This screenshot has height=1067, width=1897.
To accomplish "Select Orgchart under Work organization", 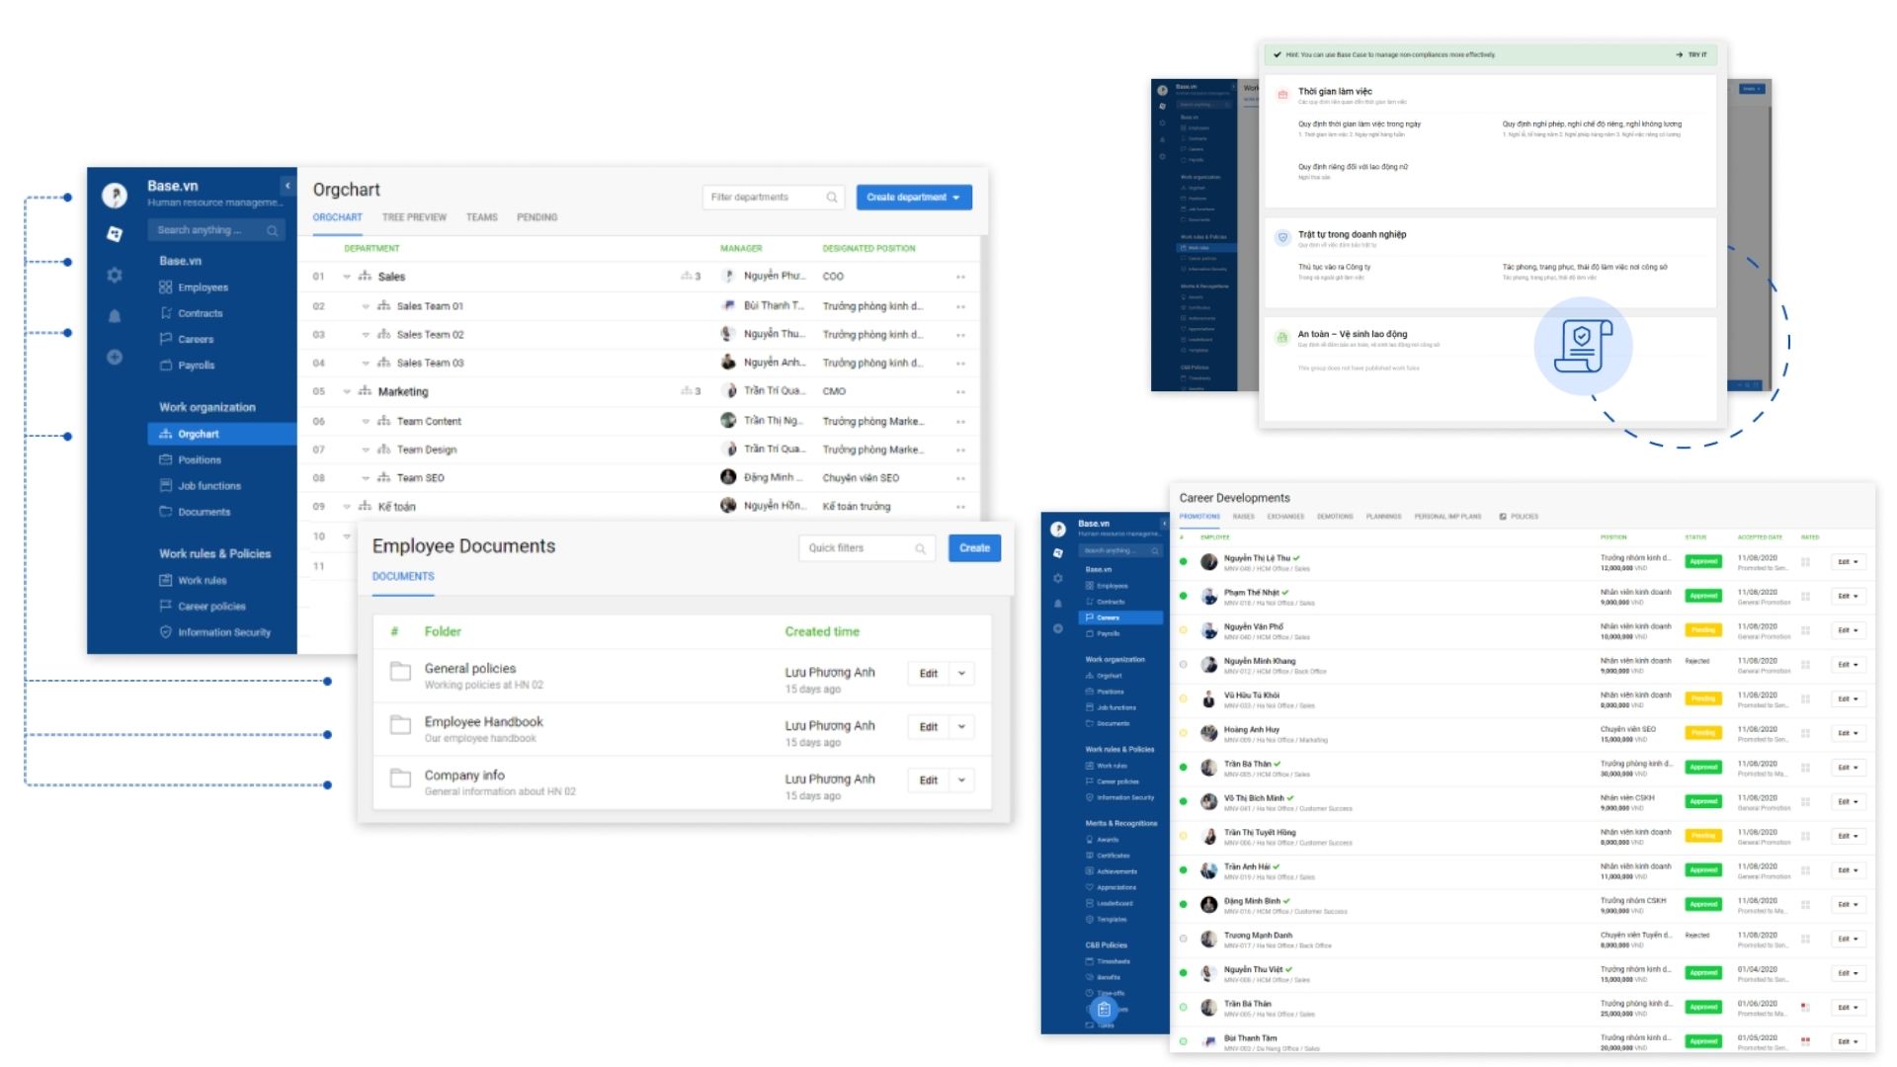I will pyautogui.click(x=222, y=434).
